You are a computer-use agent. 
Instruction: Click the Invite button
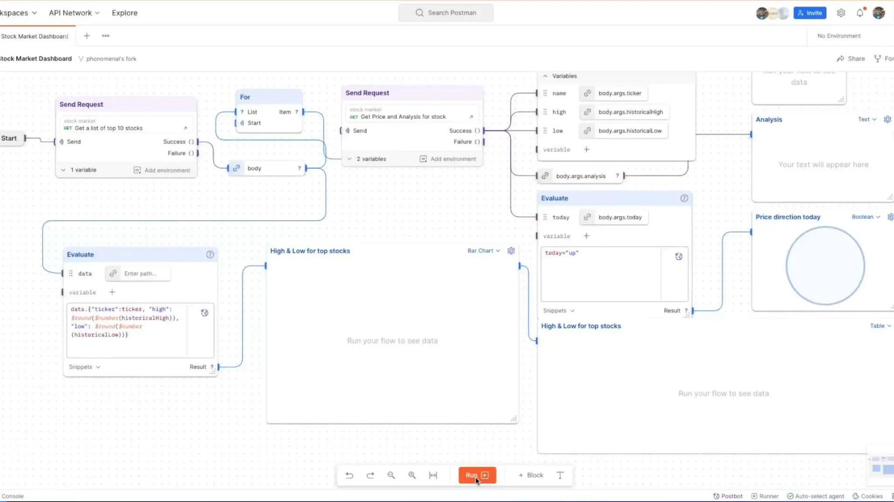click(x=810, y=13)
